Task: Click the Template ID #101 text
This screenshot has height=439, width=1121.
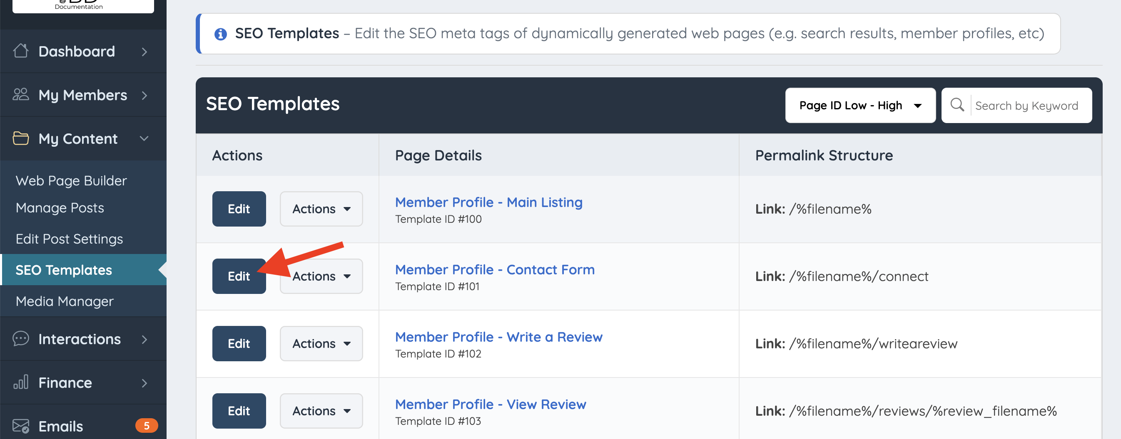Action: [437, 286]
